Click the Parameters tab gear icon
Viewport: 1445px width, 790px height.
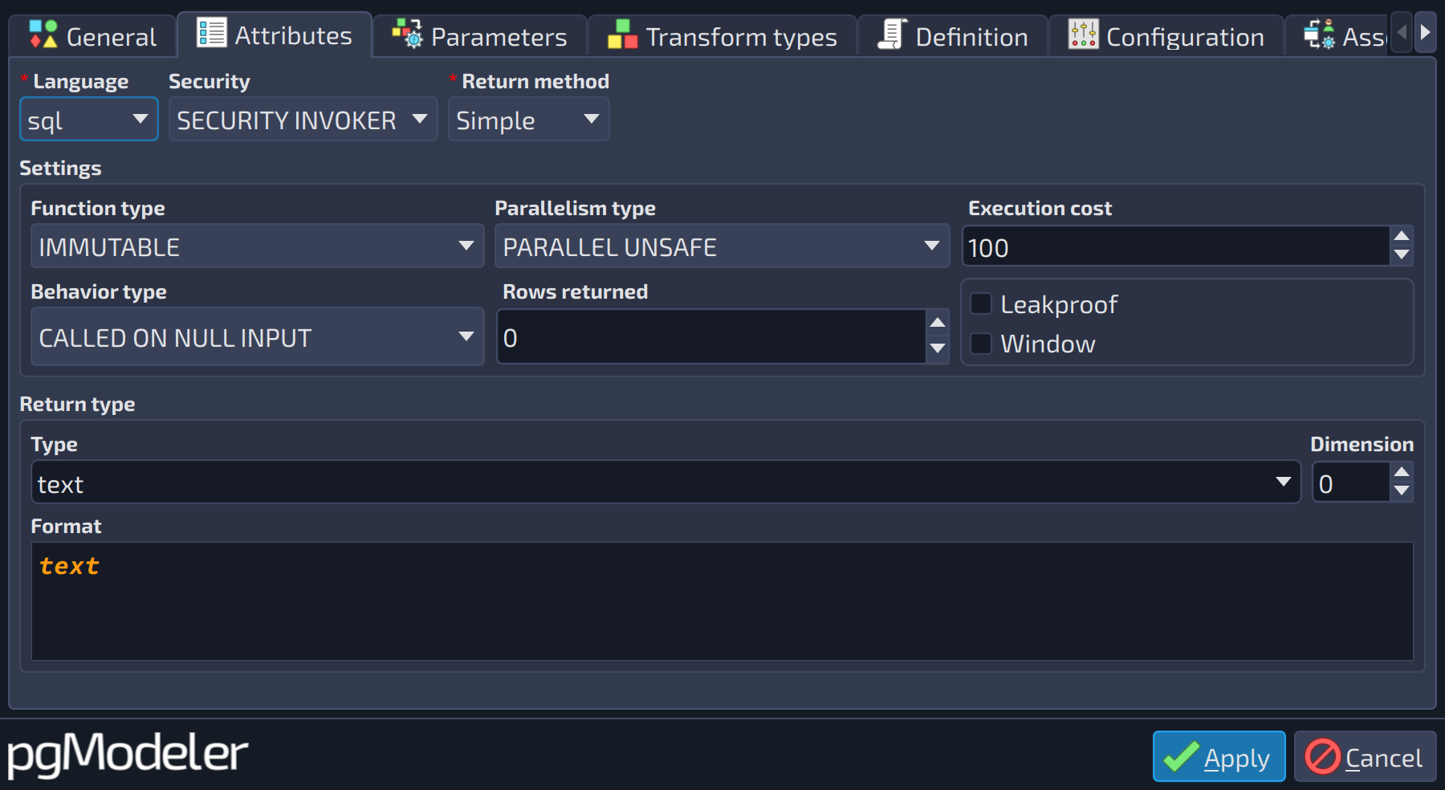407,35
